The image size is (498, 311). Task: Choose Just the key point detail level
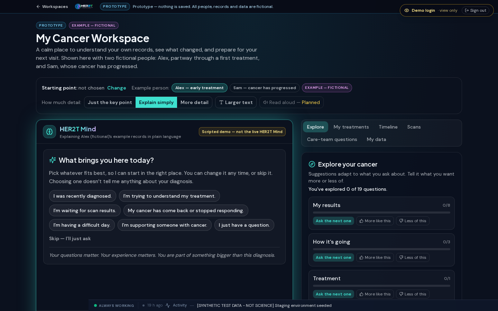110,102
